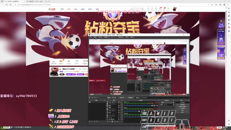The image size is (231, 130).
Task: Switch to the first browser tab
Action: pos(15,1)
